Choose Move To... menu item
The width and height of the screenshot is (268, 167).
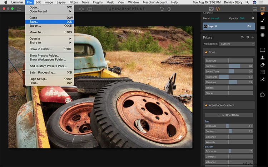tap(50, 32)
